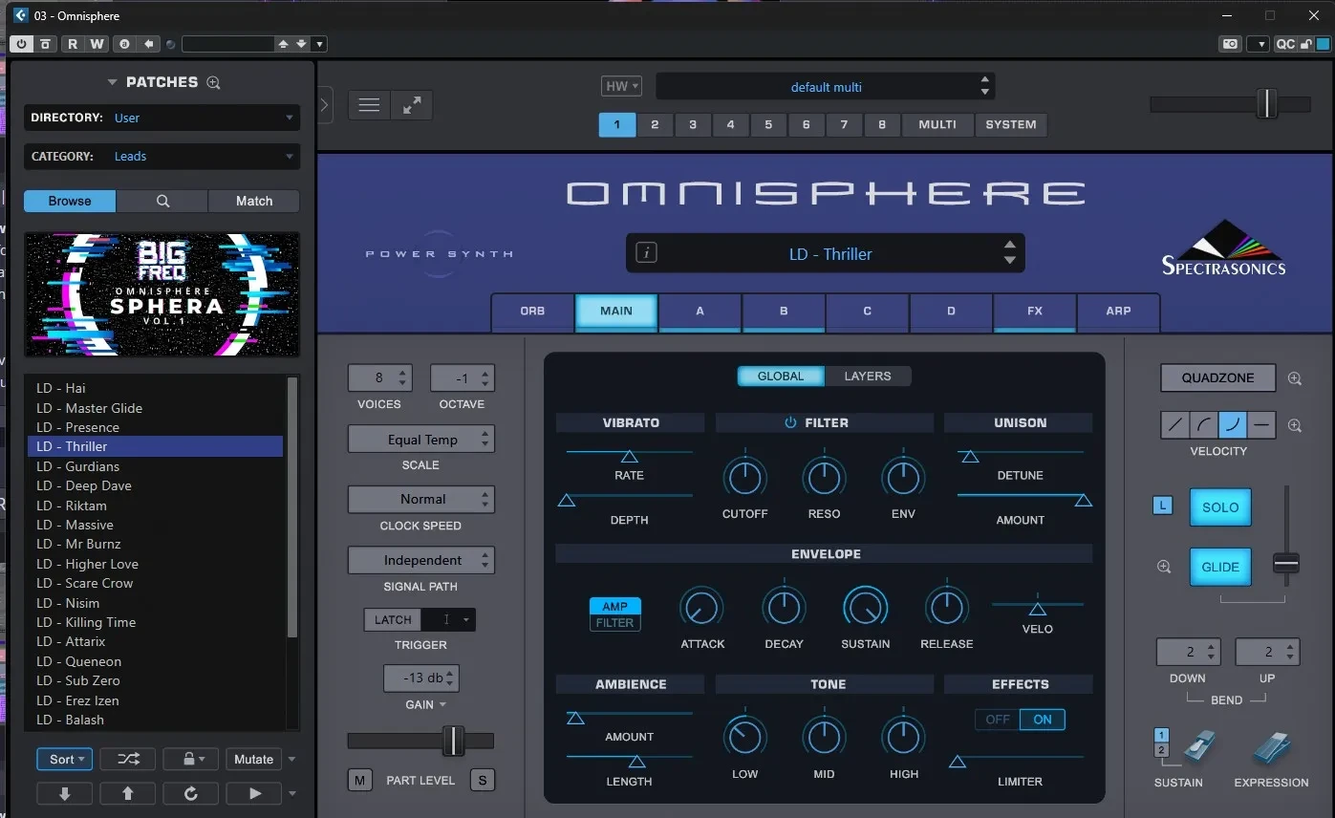Screen dimensions: 1335x818
Task: Open the Equal Temp scale dropdown
Action: click(x=421, y=440)
